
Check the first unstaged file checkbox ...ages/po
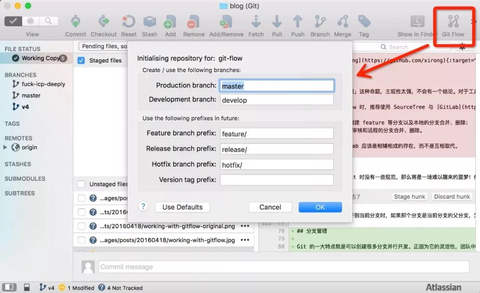click(81, 198)
